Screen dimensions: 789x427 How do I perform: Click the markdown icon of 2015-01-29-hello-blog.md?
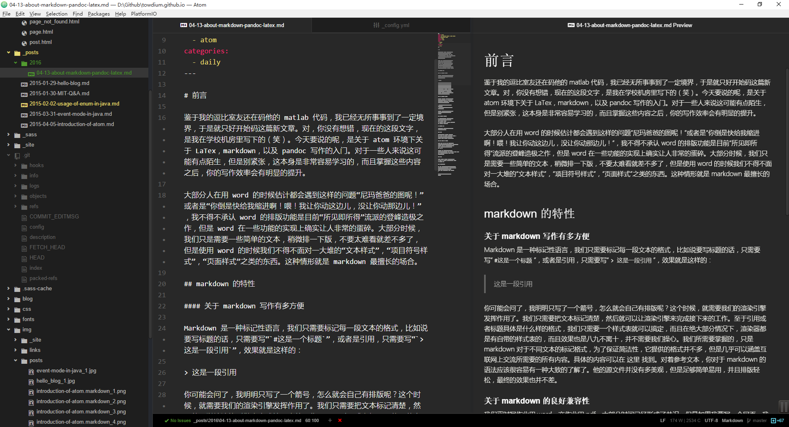click(x=24, y=84)
